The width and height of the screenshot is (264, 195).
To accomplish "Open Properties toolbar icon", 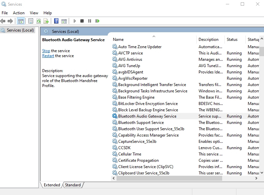I will (31, 21).
